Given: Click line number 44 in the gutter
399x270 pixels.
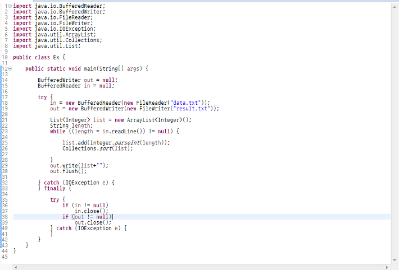Looking at the screenshot, I should pos(4,251).
